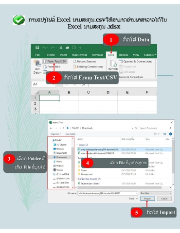Click the Save icon in quick access toolbar

[37, 48]
